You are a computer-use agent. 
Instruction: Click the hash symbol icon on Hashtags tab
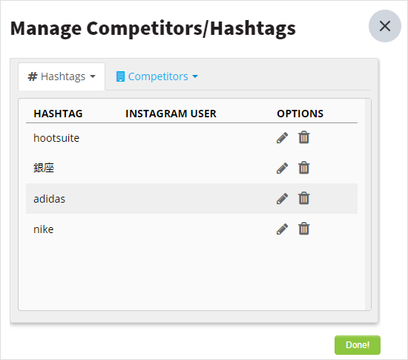click(33, 76)
